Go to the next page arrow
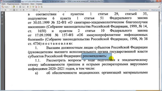This screenshot has height=91, width=162. tap(5, 10)
